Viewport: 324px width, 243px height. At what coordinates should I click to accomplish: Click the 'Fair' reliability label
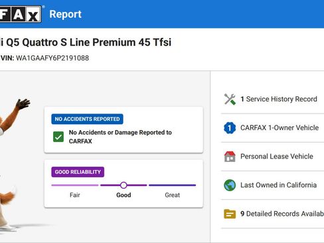click(75, 195)
